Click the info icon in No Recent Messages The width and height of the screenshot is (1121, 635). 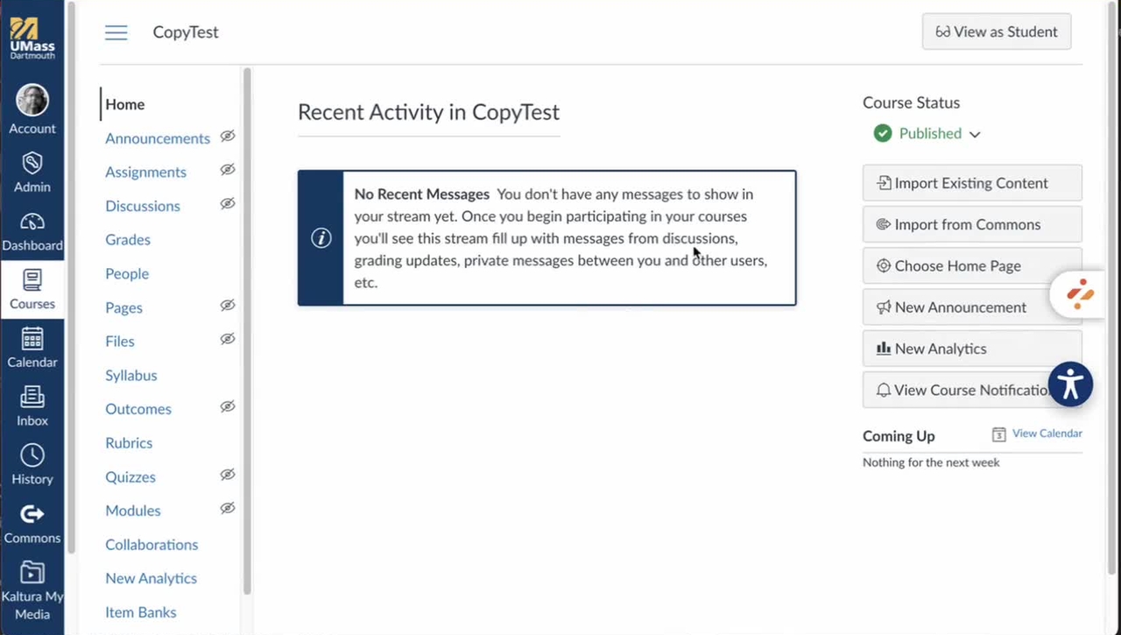point(321,238)
